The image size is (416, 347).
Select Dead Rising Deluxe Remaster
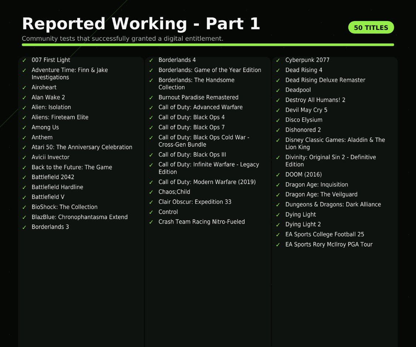(325, 80)
